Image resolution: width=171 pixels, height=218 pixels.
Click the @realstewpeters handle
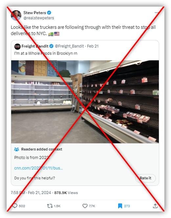point(39,18)
